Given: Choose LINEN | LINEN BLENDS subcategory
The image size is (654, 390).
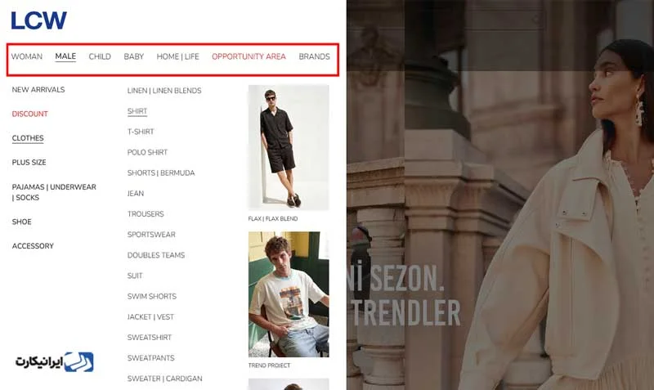Looking at the screenshot, I should 164,91.
